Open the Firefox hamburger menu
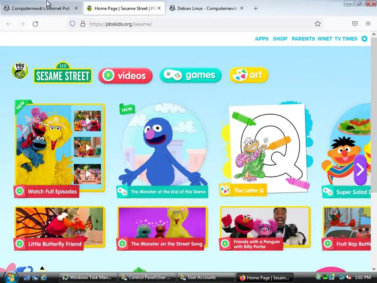The width and height of the screenshot is (377, 283). (368, 24)
